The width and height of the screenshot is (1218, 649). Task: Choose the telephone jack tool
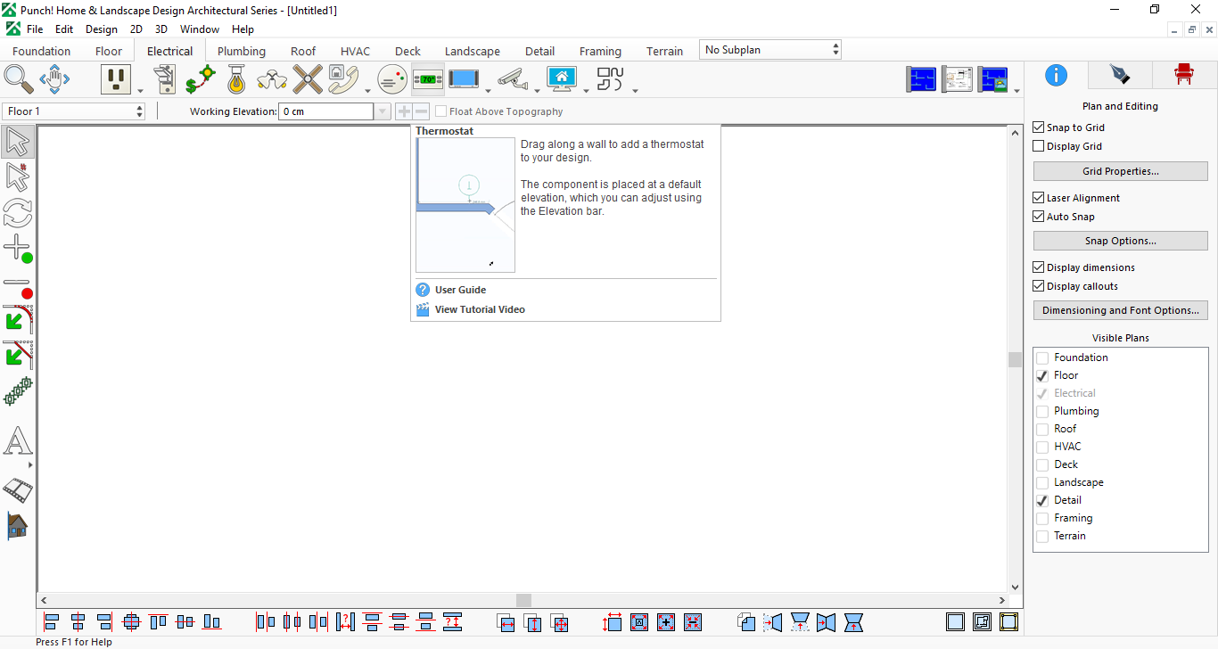click(344, 79)
